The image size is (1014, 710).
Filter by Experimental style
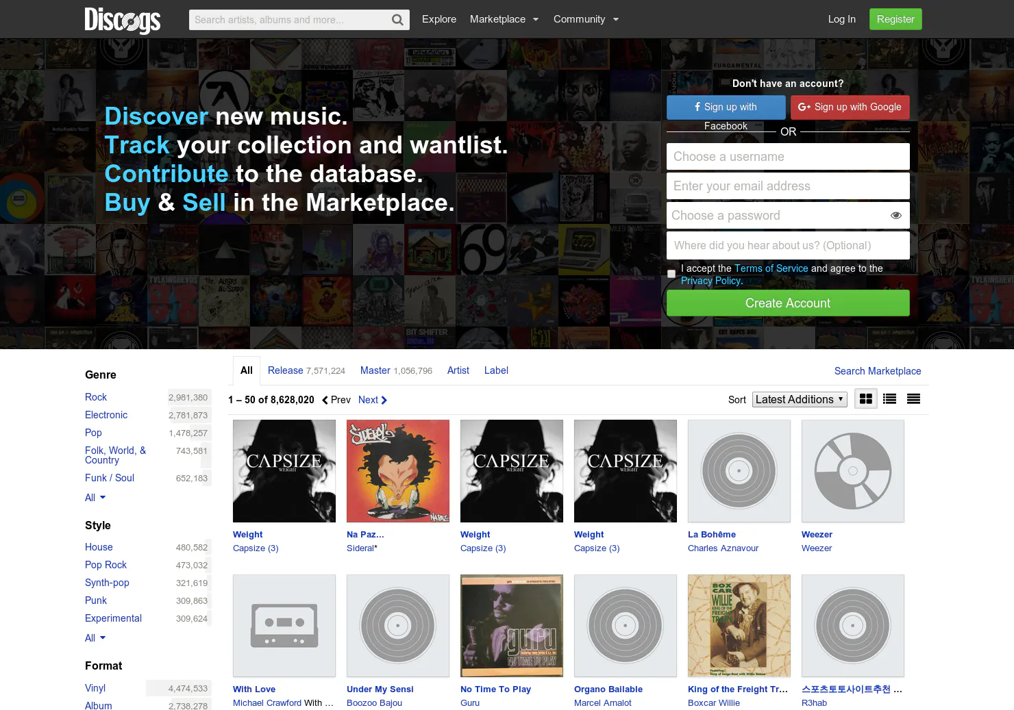113,618
